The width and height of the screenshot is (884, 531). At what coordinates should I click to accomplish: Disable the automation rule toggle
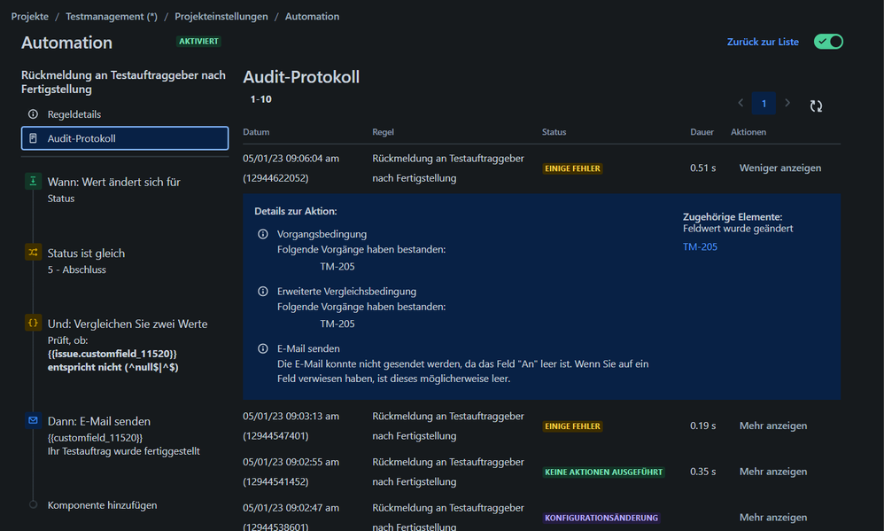[x=827, y=41]
